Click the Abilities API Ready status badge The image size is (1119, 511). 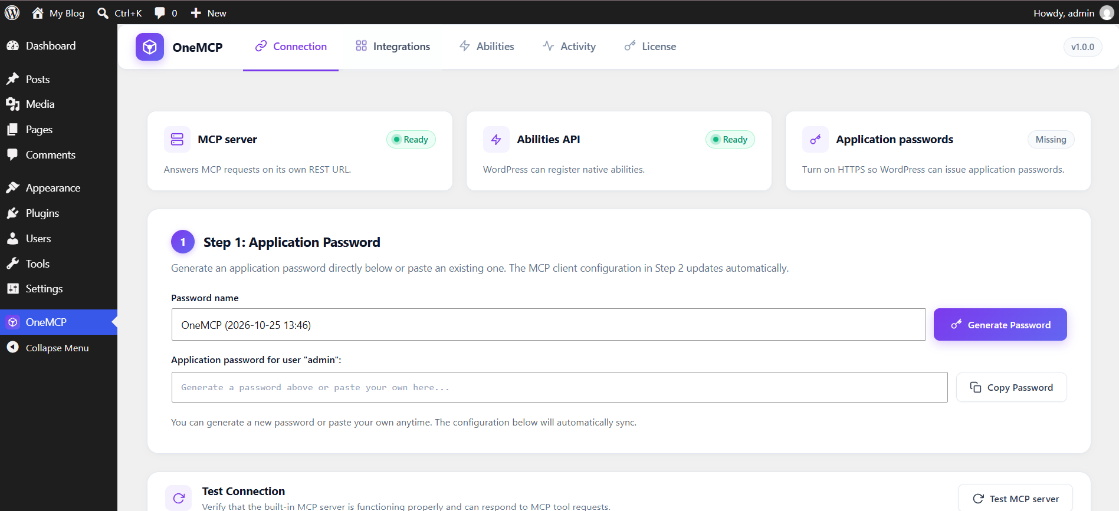[x=730, y=140]
